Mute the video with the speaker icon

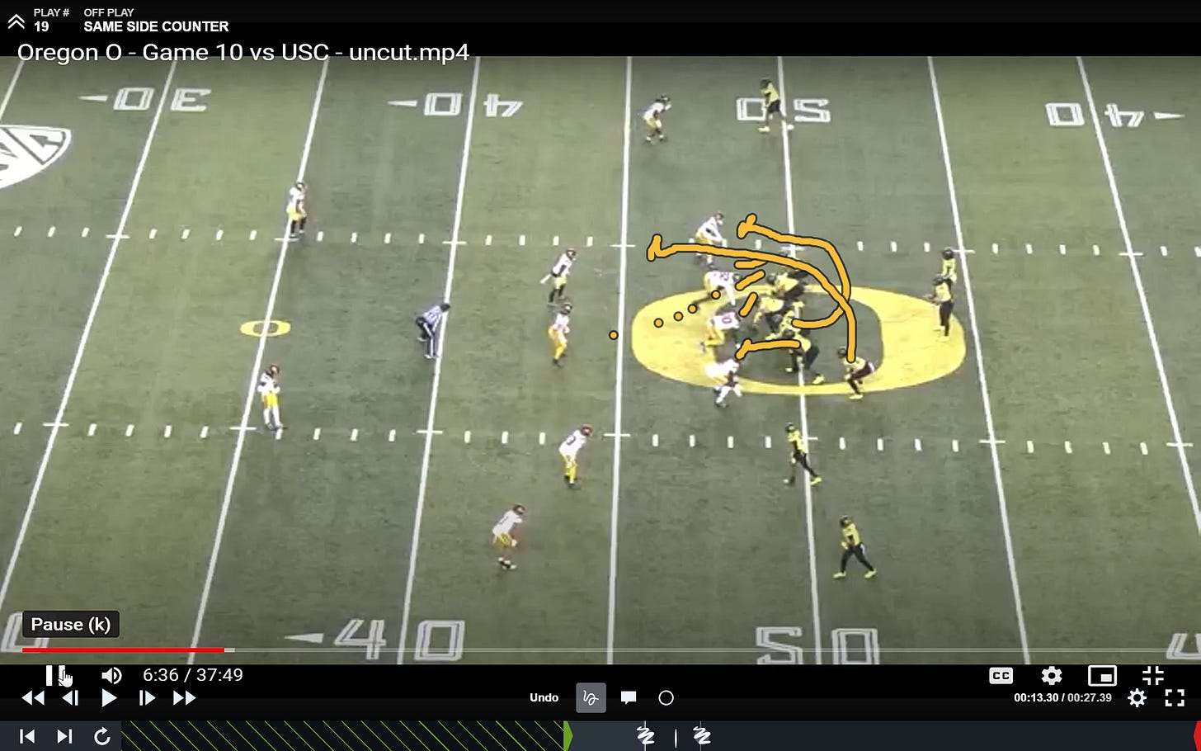point(111,676)
